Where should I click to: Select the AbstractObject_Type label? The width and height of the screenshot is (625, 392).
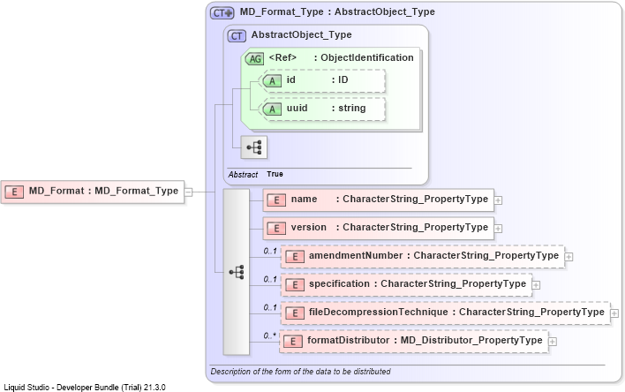[x=301, y=34]
